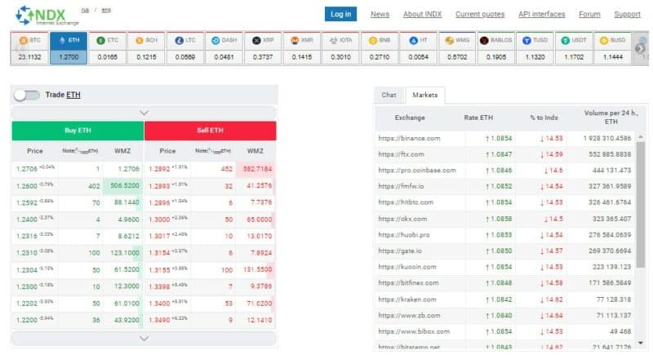Select the ETC coin tile in ticker
This screenshot has height=355, width=653.
[x=108, y=48]
